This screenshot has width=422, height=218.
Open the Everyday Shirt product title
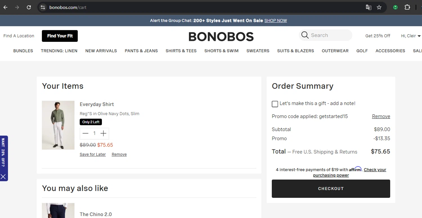[97, 104]
